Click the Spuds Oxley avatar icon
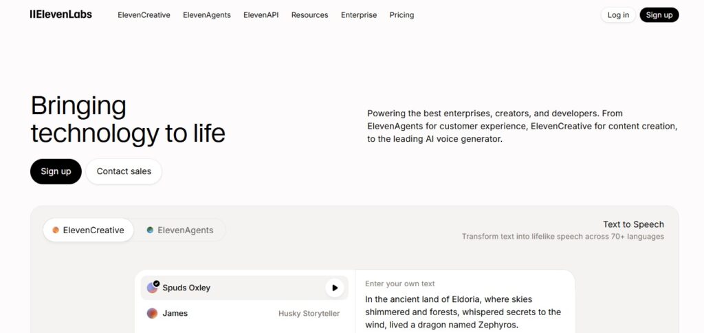This screenshot has height=333, width=704. pos(153,288)
